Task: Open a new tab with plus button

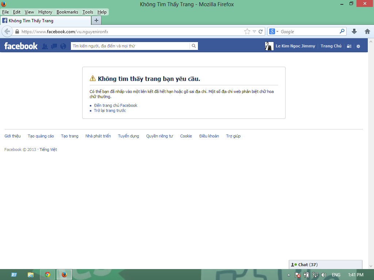Action: (x=96, y=20)
